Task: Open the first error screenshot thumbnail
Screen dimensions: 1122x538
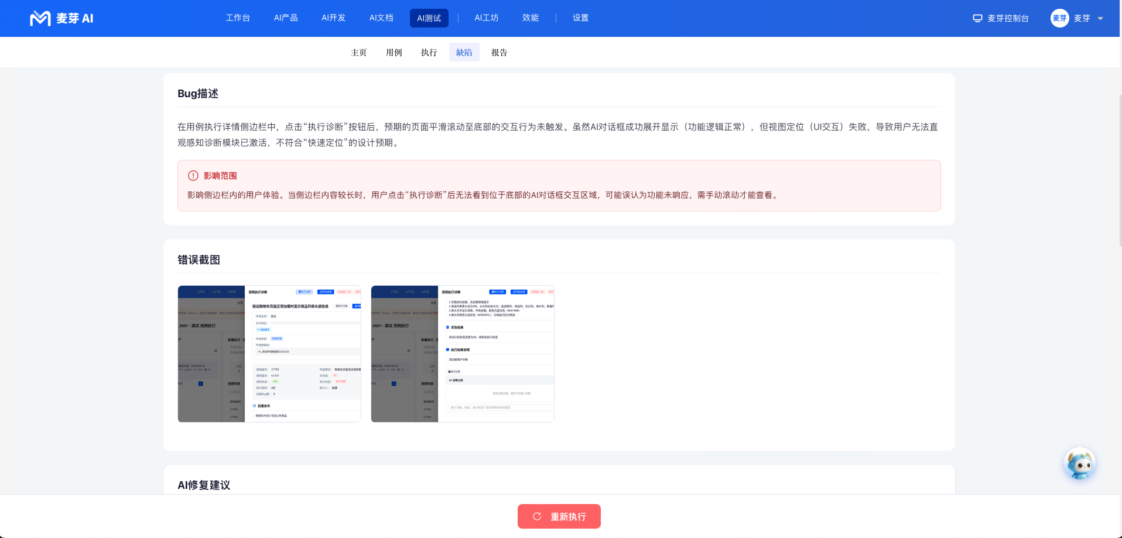Action: pyautogui.click(x=269, y=354)
